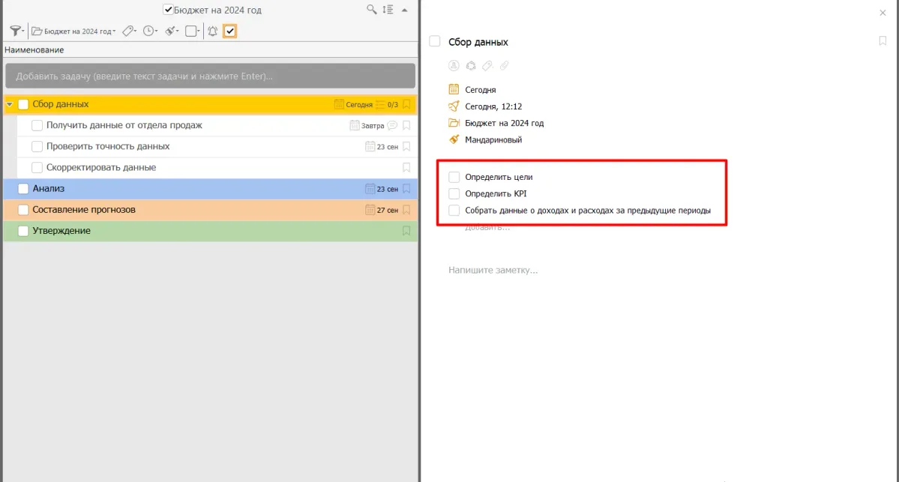Click the paperclip attachment icon in task details

[504, 66]
